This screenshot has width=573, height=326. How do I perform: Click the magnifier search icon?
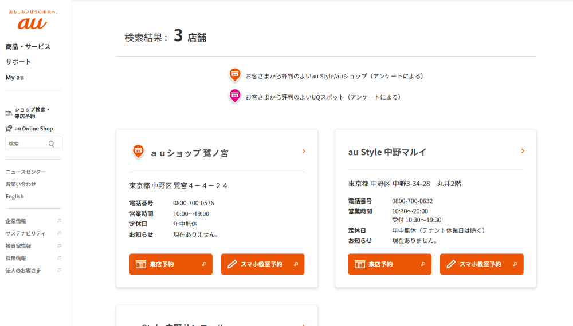(52, 144)
